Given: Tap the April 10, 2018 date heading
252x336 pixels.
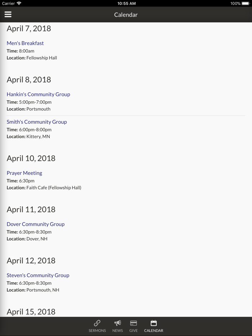Looking at the screenshot, I should point(31,158).
